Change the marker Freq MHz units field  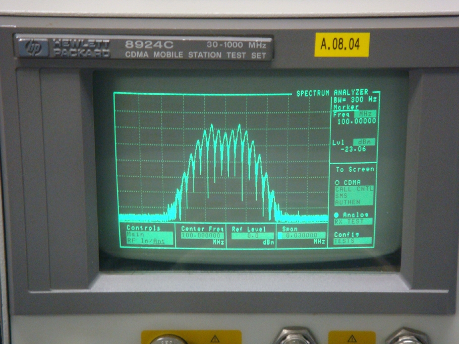(x=365, y=114)
